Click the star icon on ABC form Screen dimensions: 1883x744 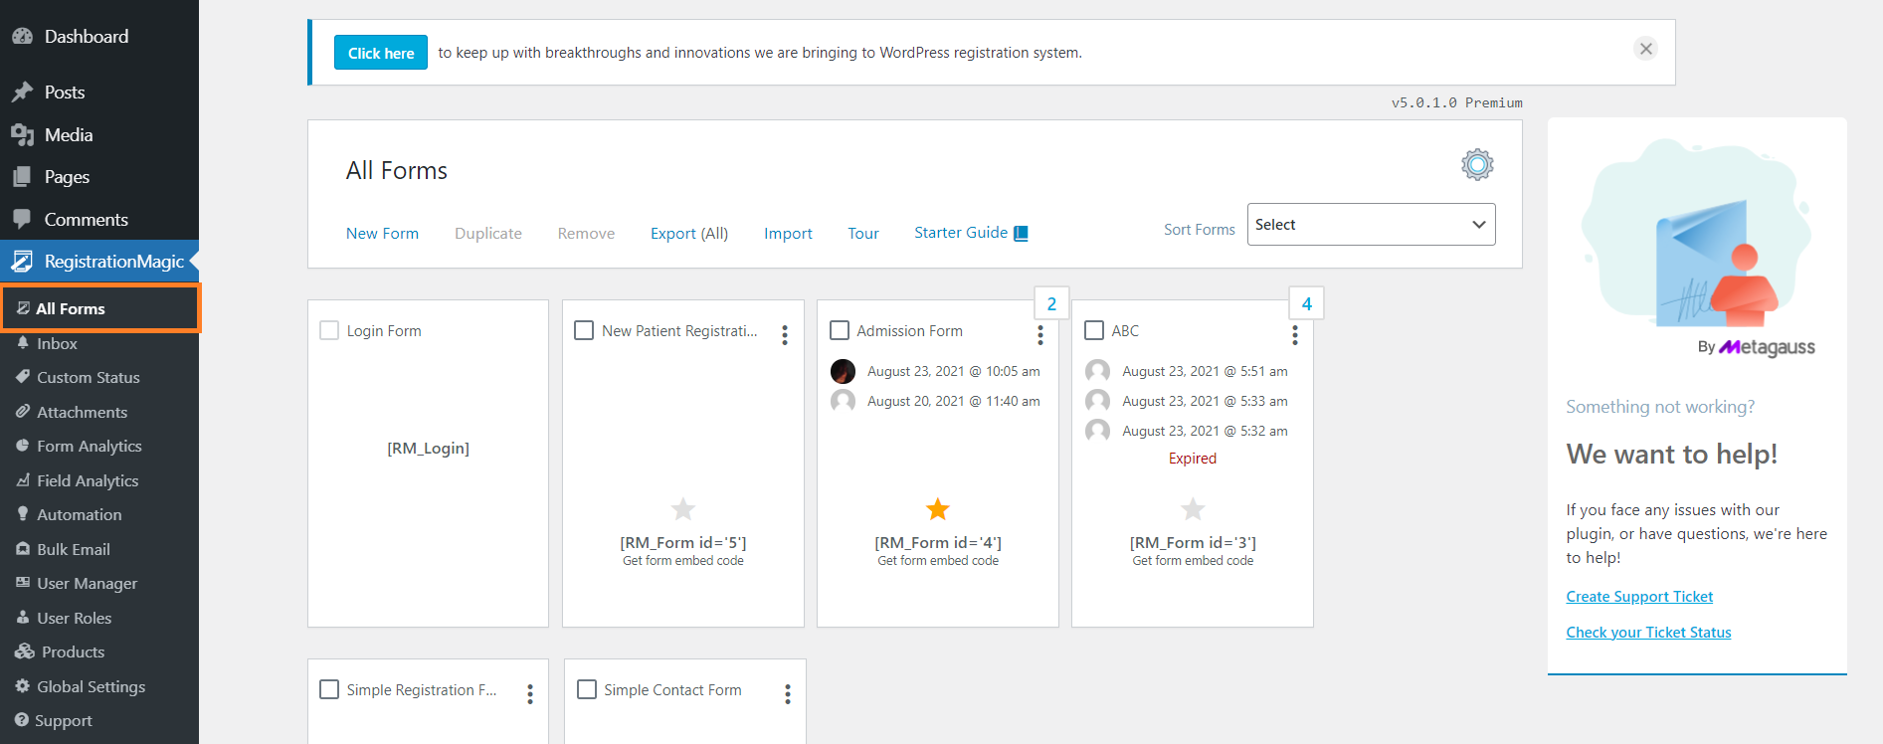point(1192,509)
